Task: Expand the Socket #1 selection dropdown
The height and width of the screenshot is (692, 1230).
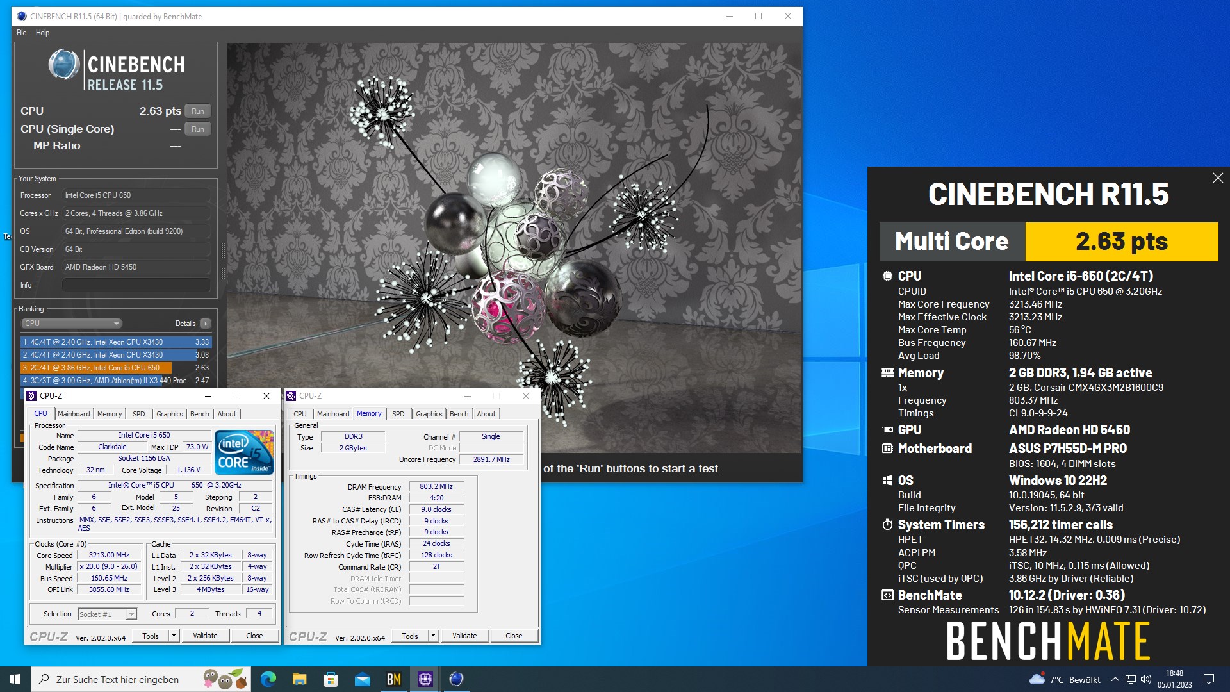Action: click(107, 614)
